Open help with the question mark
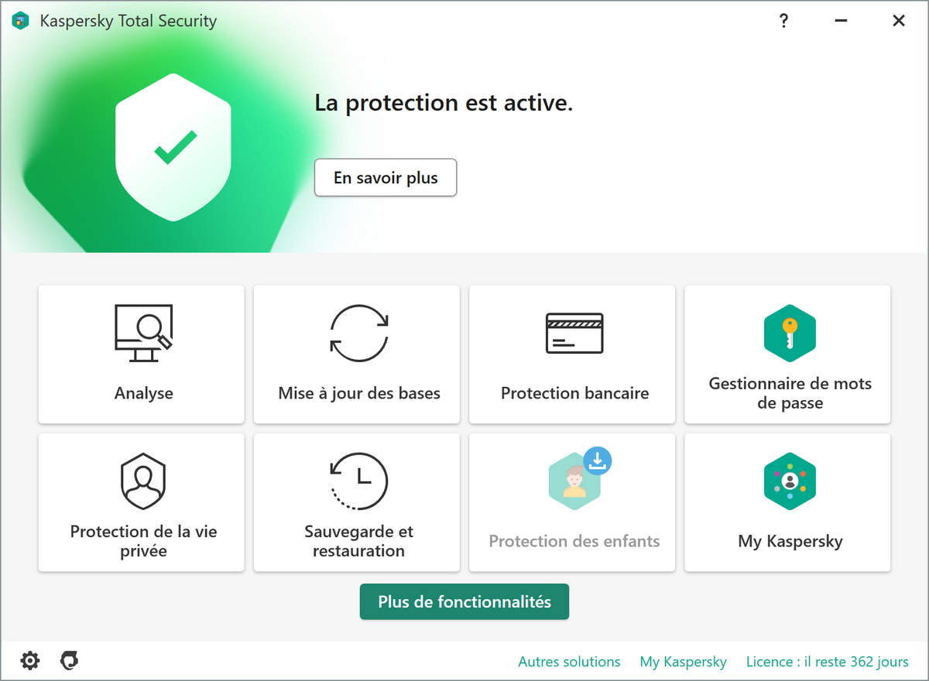929x681 pixels. 783,21
